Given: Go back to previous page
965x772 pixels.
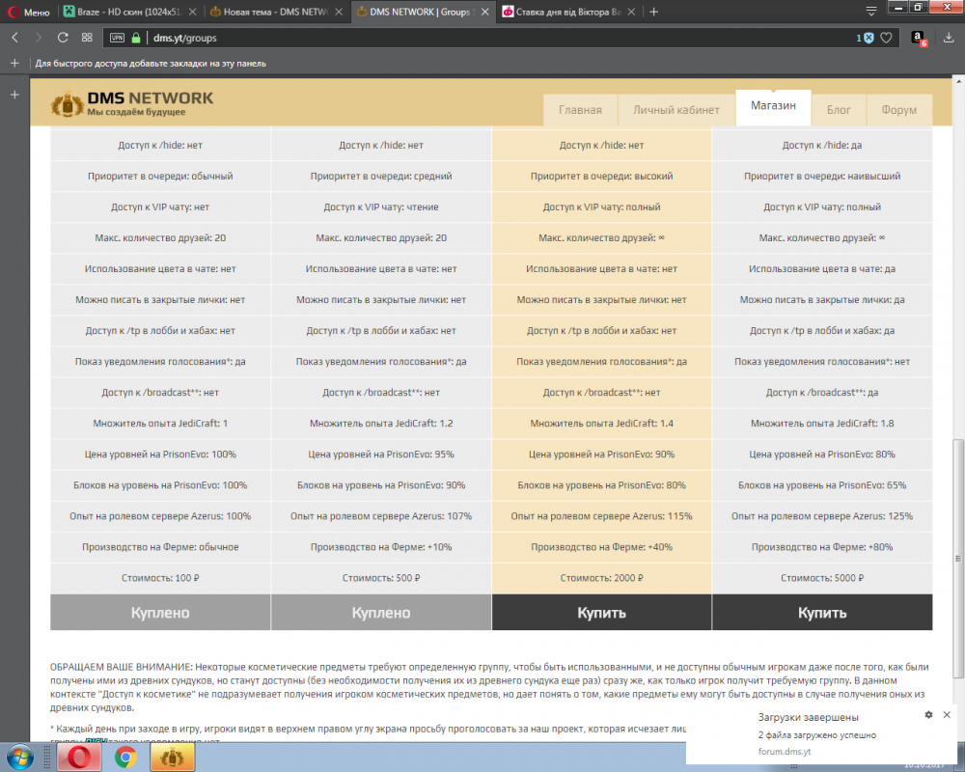Looking at the screenshot, I should pyautogui.click(x=15, y=38).
